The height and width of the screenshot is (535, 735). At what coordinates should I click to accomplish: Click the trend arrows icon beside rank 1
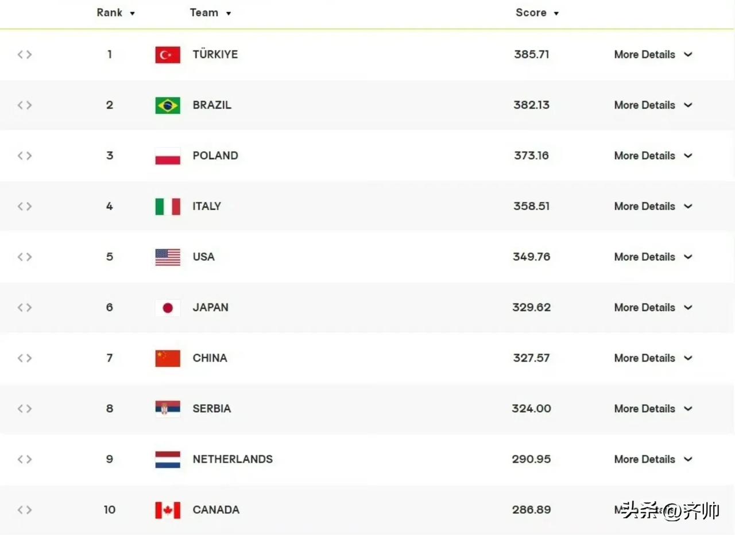(25, 55)
